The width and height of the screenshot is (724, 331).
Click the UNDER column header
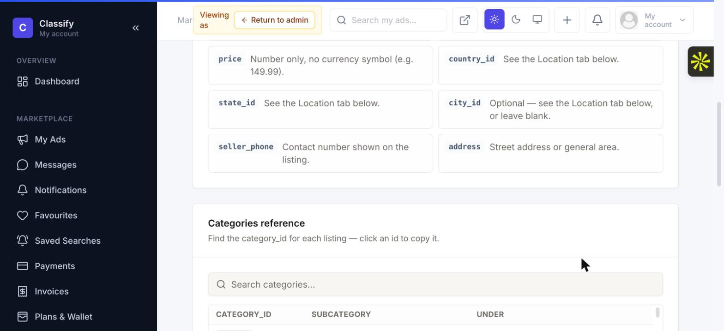point(490,314)
